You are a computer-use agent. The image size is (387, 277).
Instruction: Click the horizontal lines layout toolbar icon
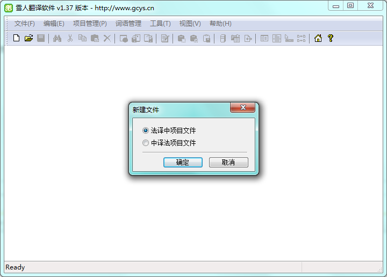point(277,38)
